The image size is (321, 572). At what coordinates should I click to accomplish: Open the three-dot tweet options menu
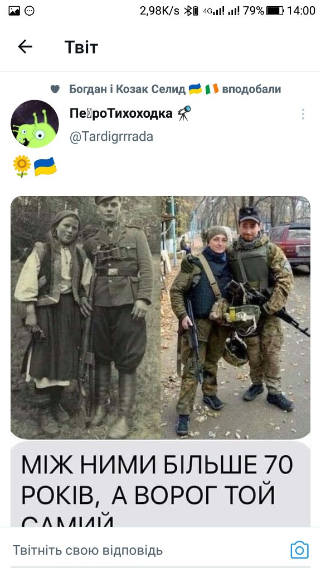(x=303, y=114)
